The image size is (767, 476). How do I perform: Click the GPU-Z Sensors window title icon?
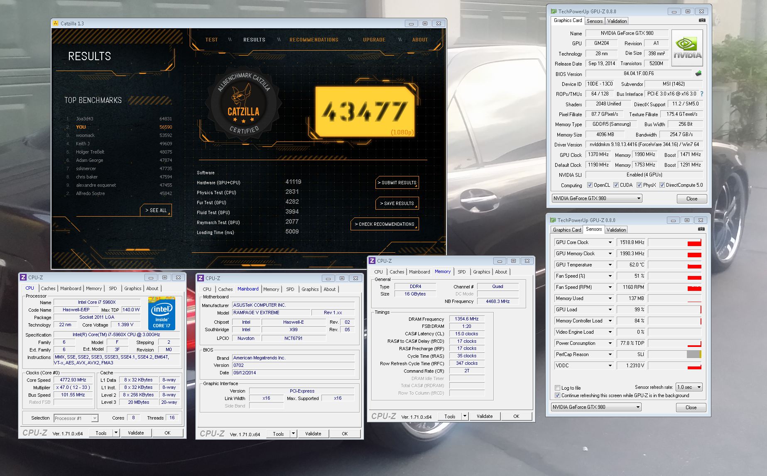[x=553, y=220]
